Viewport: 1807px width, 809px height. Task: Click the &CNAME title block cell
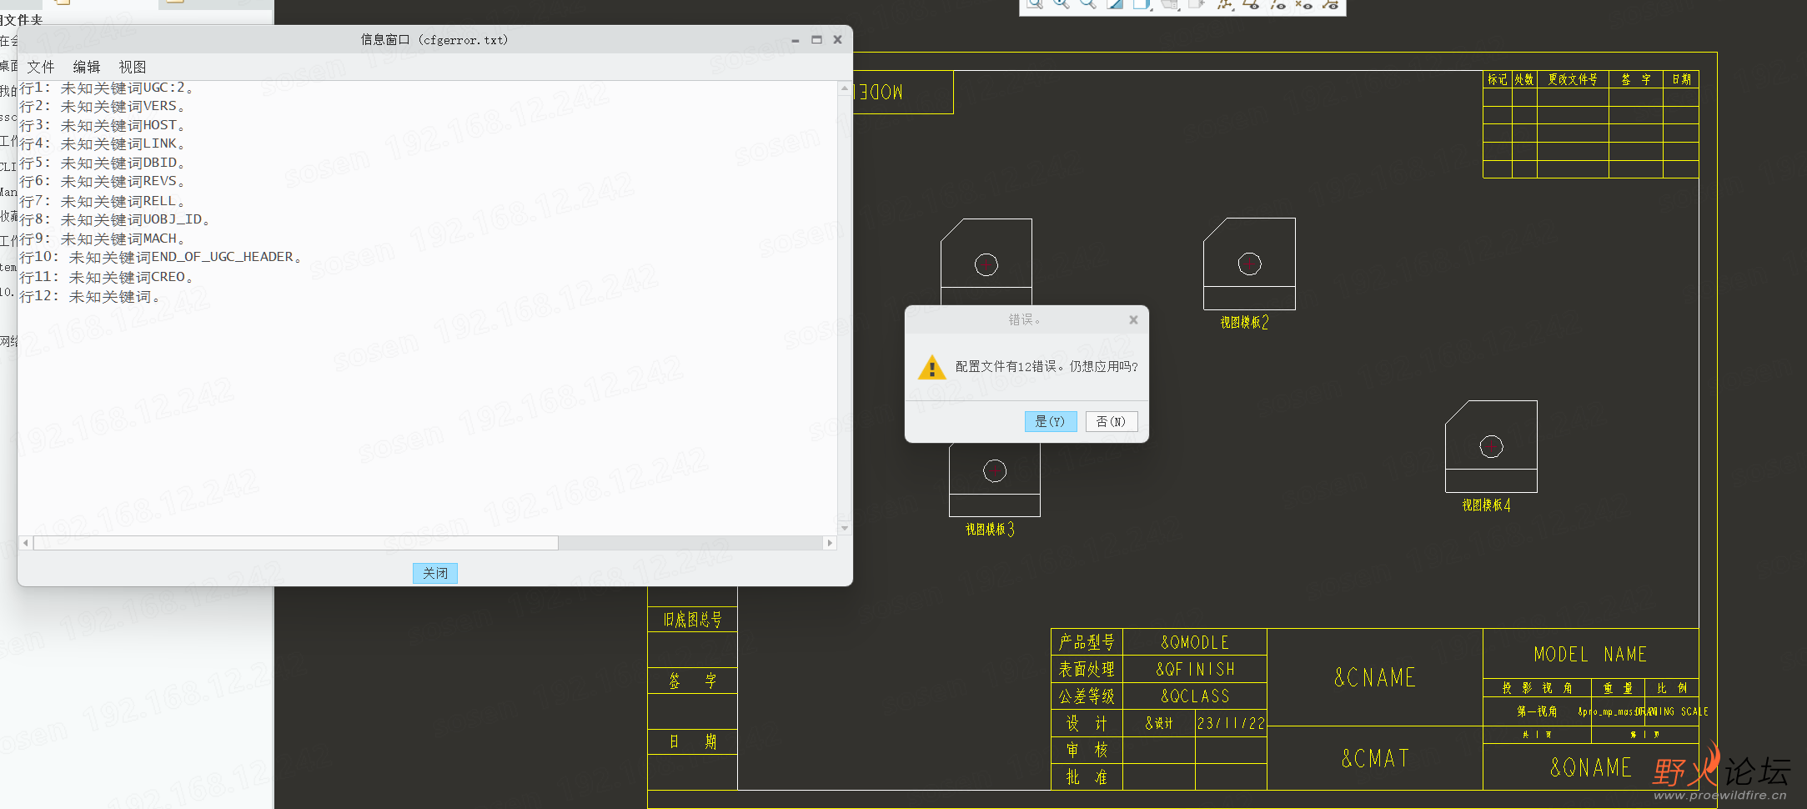pyautogui.click(x=1374, y=677)
